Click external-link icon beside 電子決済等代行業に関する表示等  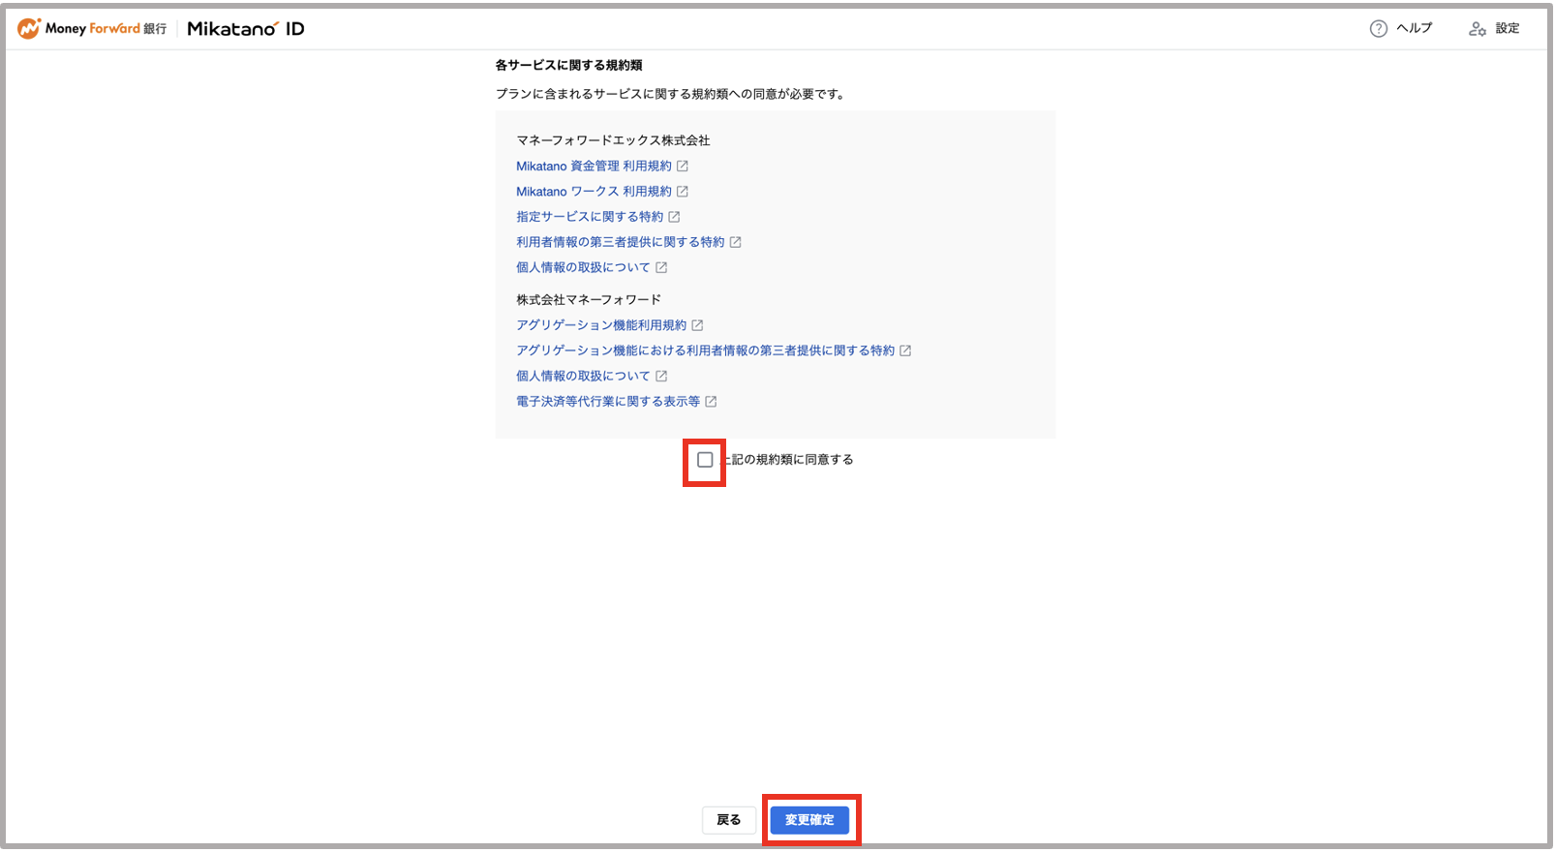tap(712, 401)
